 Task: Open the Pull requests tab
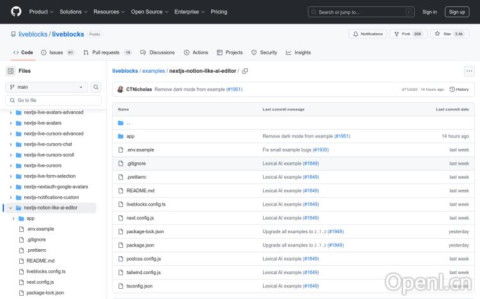coord(108,52)
